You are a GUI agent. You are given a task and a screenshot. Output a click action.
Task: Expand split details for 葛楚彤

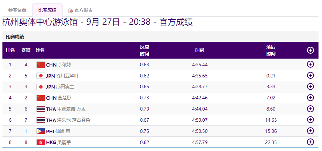tap(310, 98)
